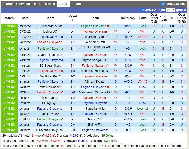Click the red card icon in the Machida Zelvia row
The height and width of the screenshot is (149, 189).
coord(108,26)
